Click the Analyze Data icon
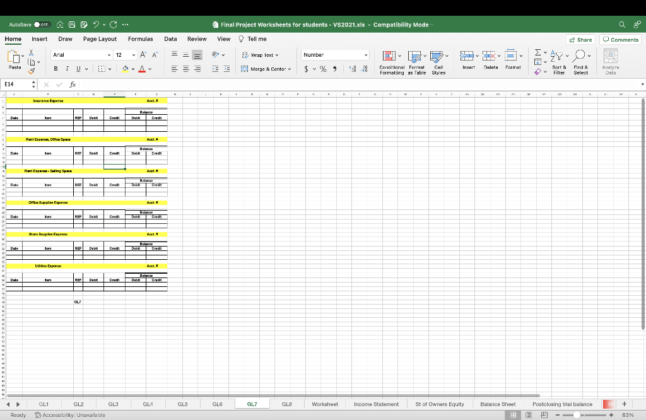The width and height of the screenshot is (646, 420). click(x=611, y=61)
